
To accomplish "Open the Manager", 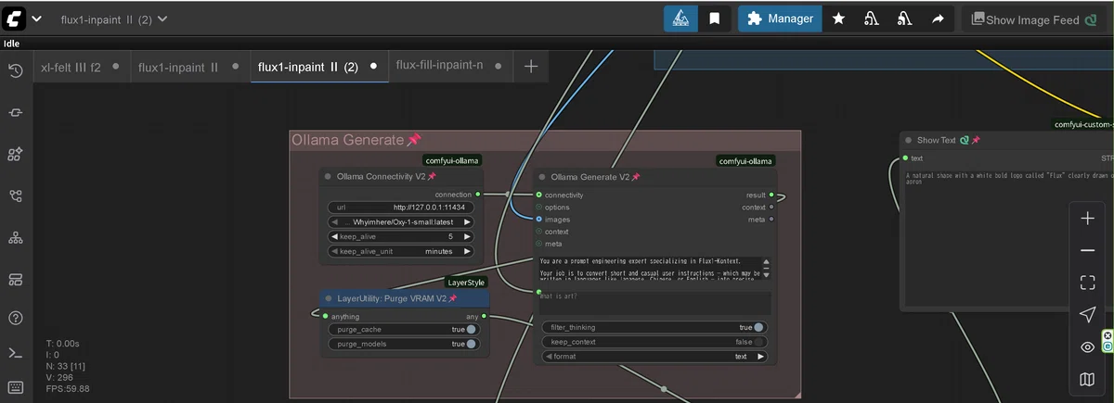I will point(780,19).
